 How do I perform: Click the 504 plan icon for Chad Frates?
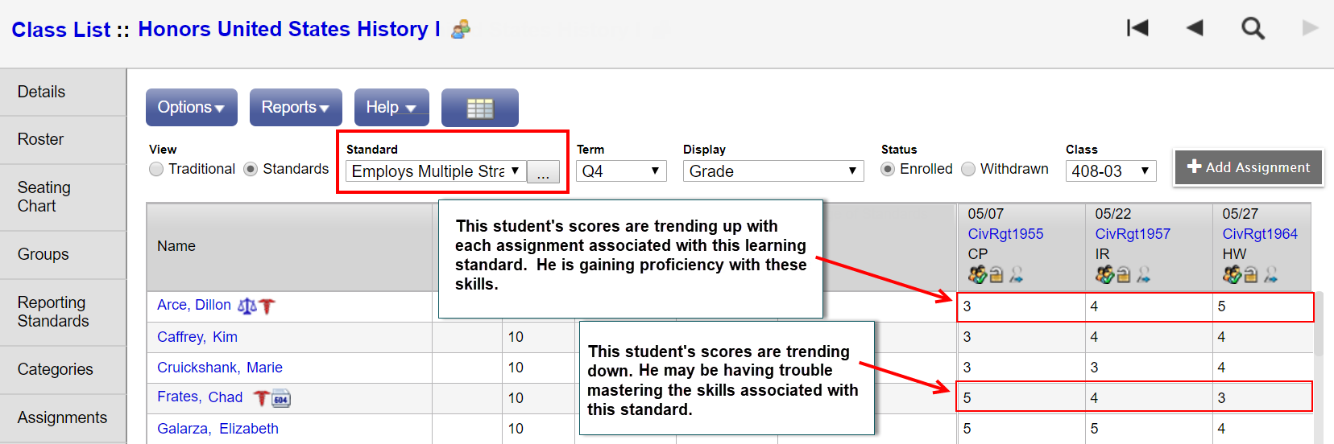(x=281, y=398)
